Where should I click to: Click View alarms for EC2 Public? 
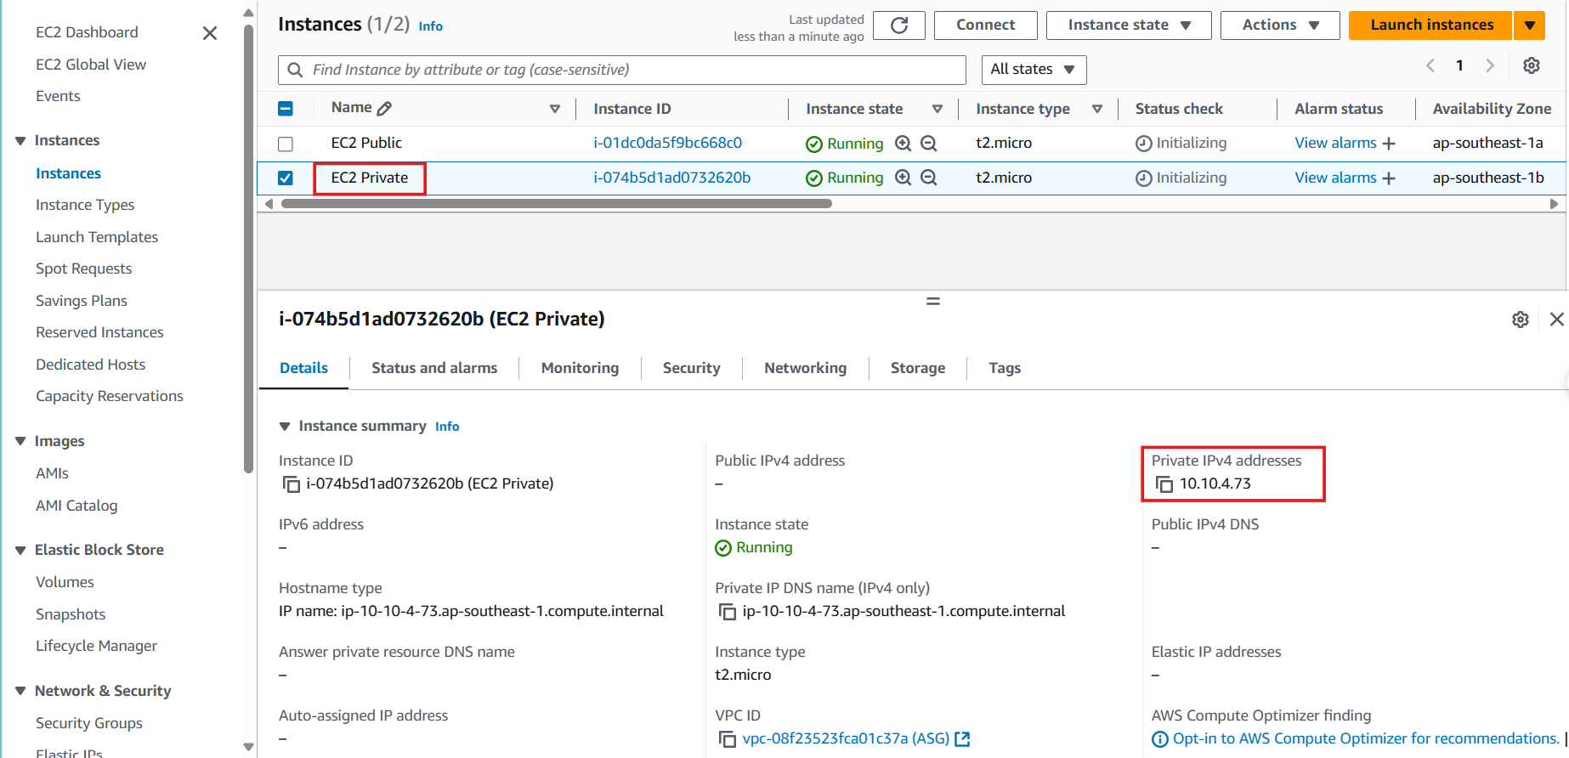click(x=1335, y=144)
